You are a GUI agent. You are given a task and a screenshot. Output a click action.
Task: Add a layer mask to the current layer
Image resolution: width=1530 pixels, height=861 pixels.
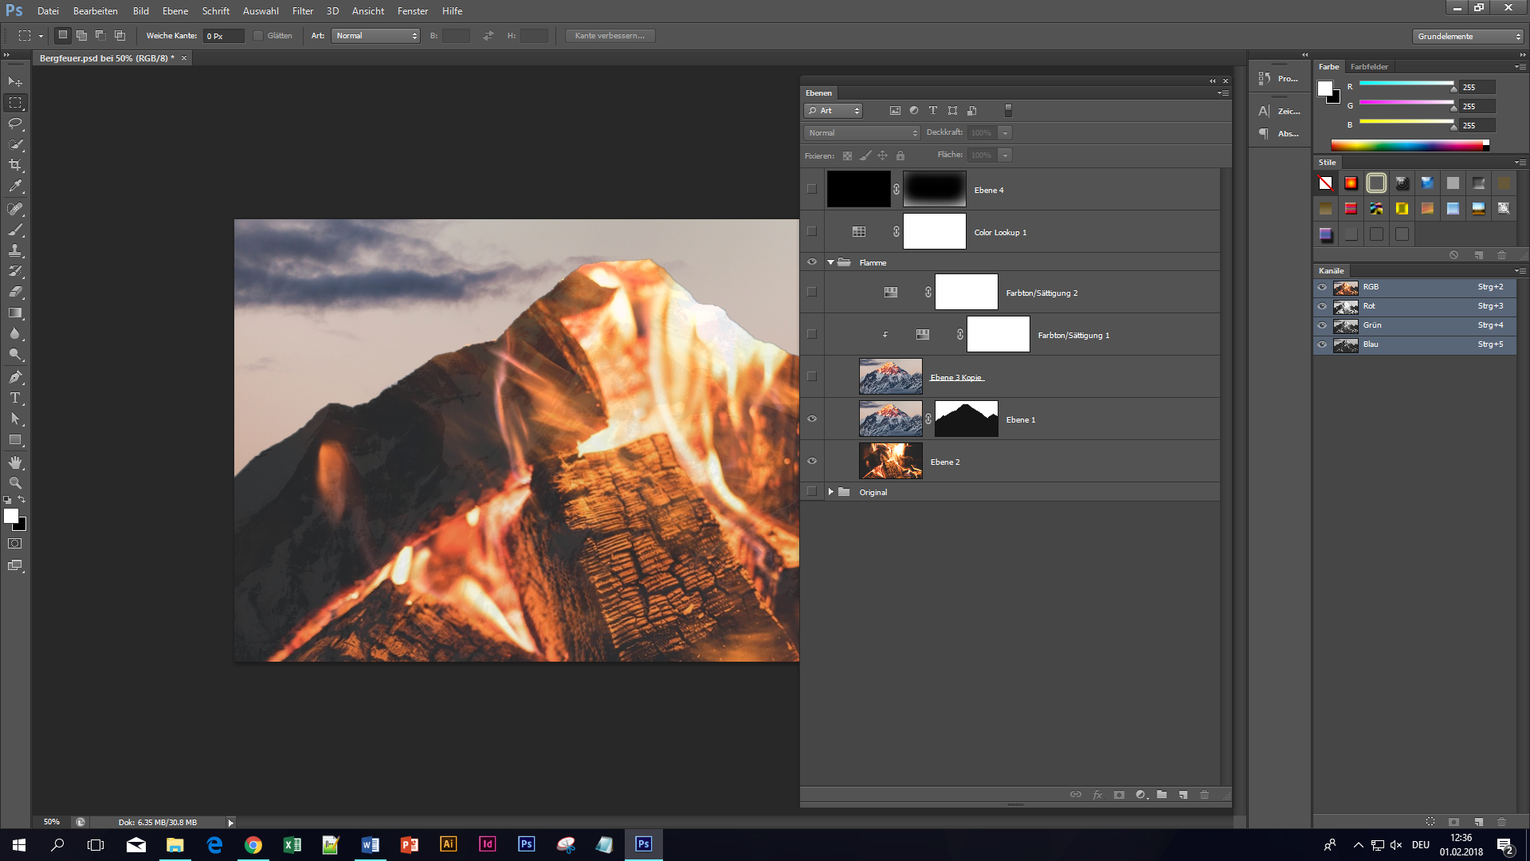(x=1119, y=795)
